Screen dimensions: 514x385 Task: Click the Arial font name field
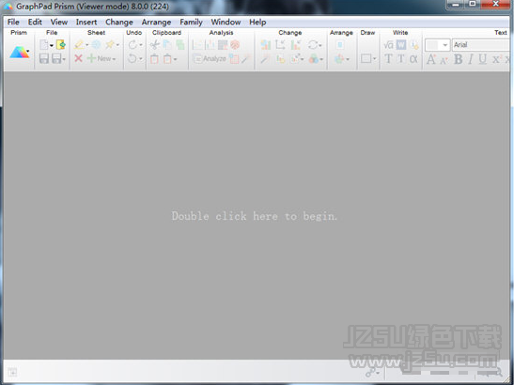(480, 45)
